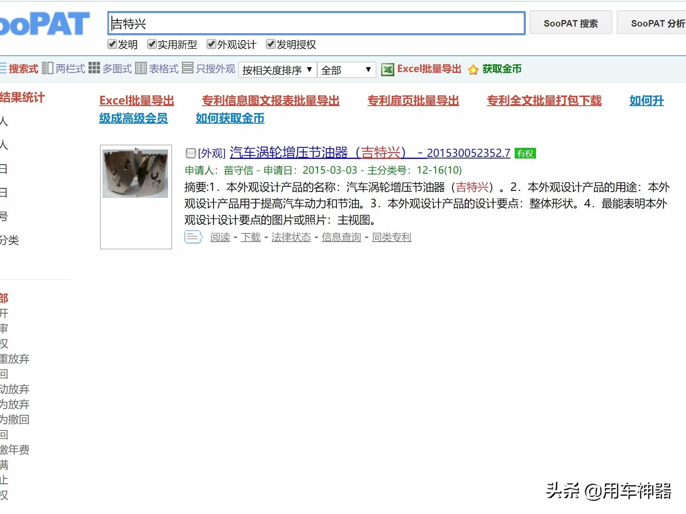
Task: Open the underlined Excel批量导出 link below toolbar
Action: (x=137, y=101)
